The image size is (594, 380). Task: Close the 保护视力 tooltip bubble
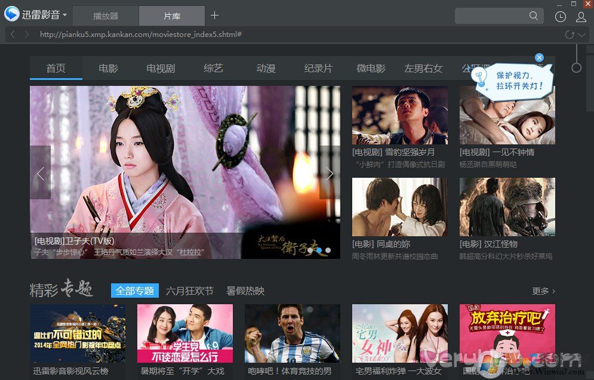(539, 57)
